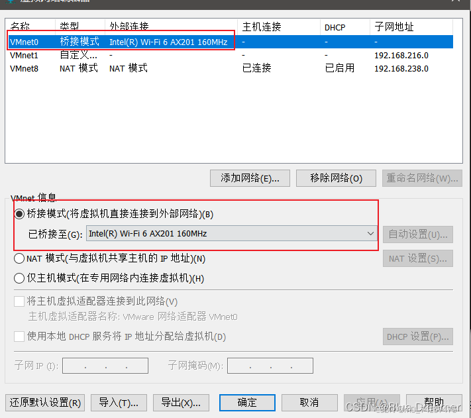
Task: Confirm with the 确定 button
Action: (x=247, y=403)
